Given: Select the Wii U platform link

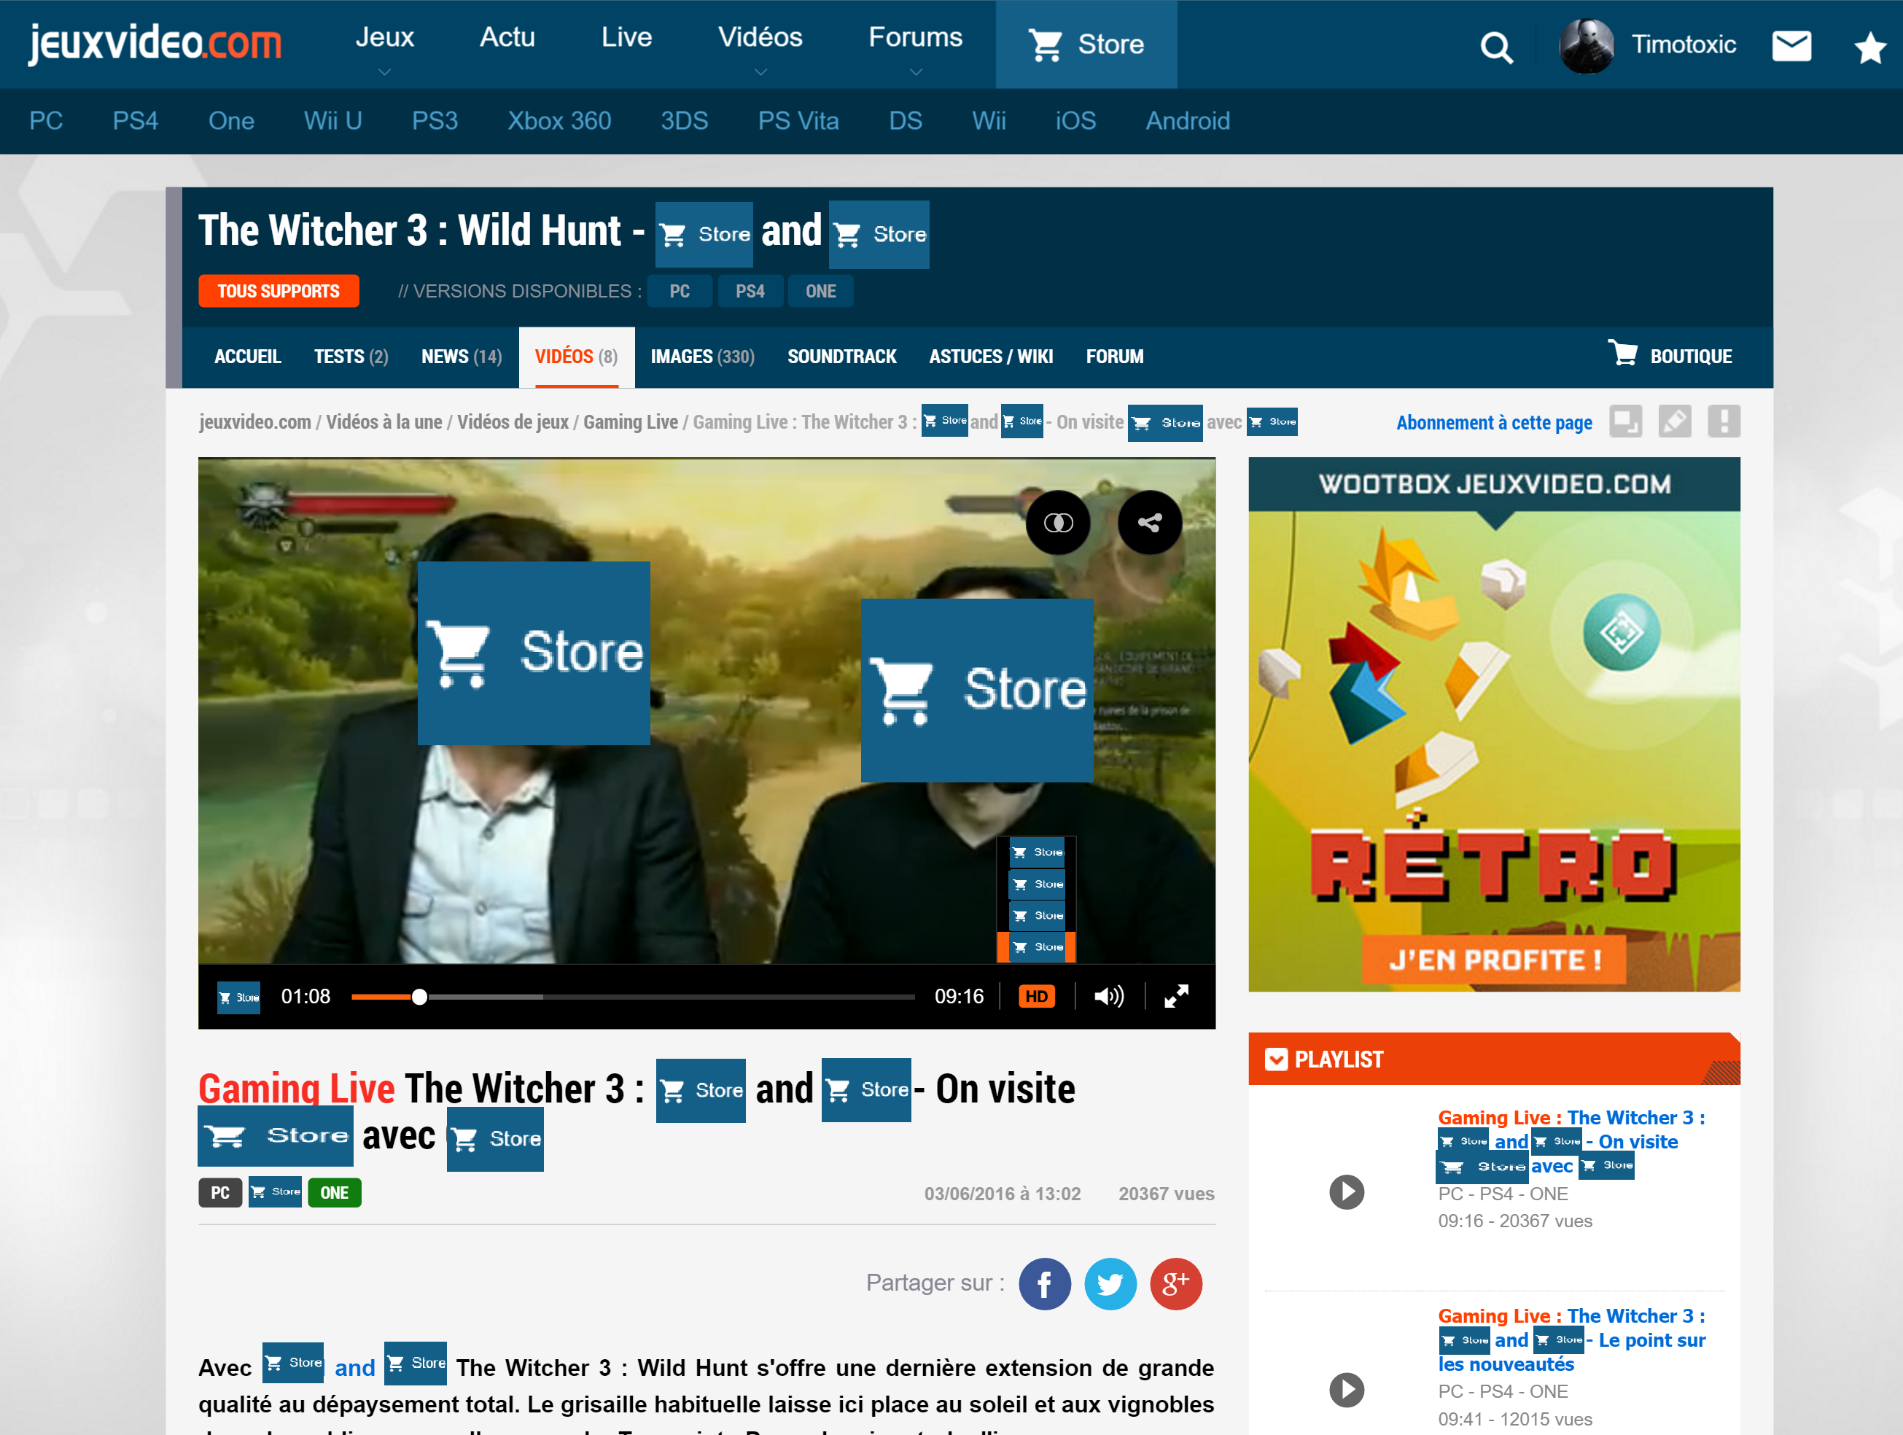Looking at the screenshot, I should pyautogui.click(x=332, y=120).
